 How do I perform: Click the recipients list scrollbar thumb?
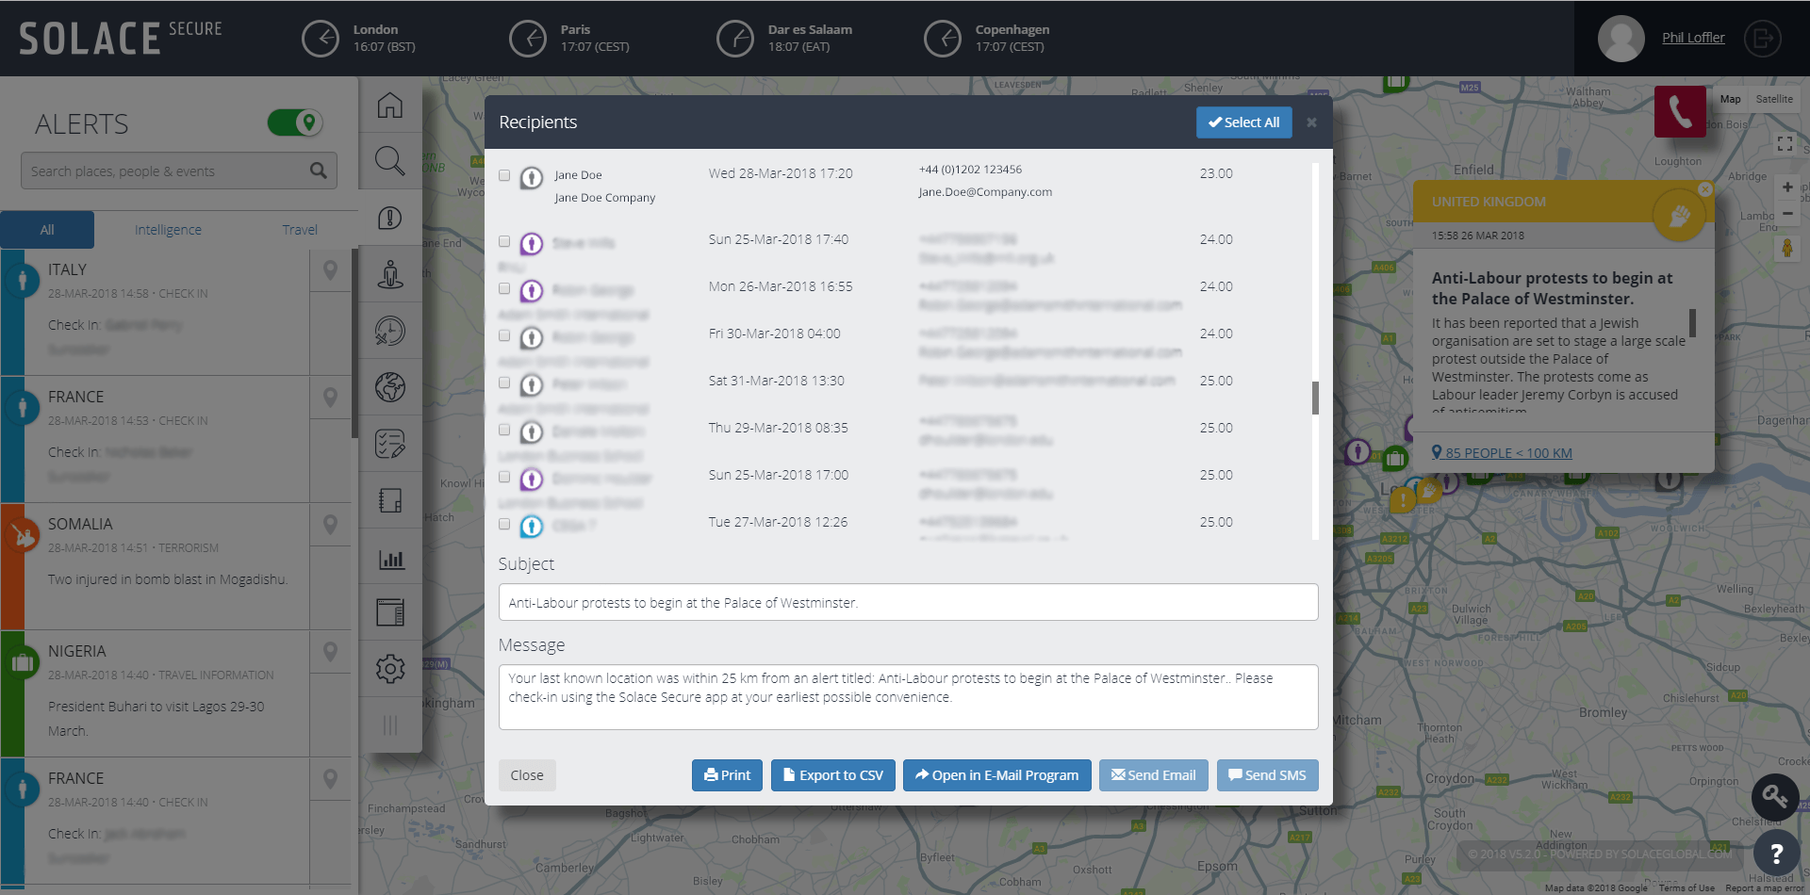(1315, 398)
